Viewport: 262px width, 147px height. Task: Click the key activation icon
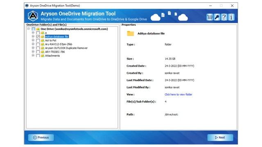click(x=217, y=17)
